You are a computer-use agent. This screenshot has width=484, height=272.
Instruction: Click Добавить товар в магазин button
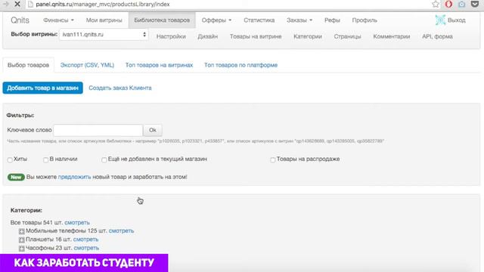point(42,88)
